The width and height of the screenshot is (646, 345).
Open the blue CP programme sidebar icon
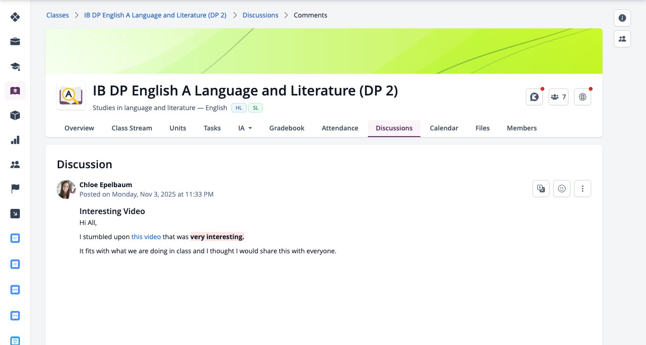(15, 264)
